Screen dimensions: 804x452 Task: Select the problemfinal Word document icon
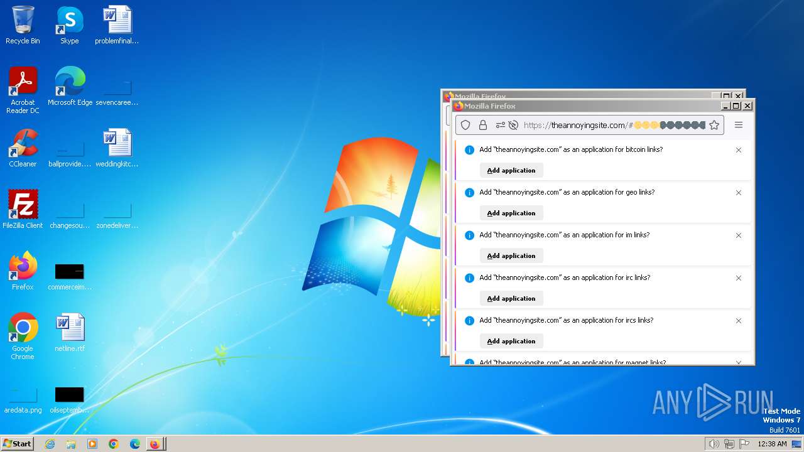point(117,25)
